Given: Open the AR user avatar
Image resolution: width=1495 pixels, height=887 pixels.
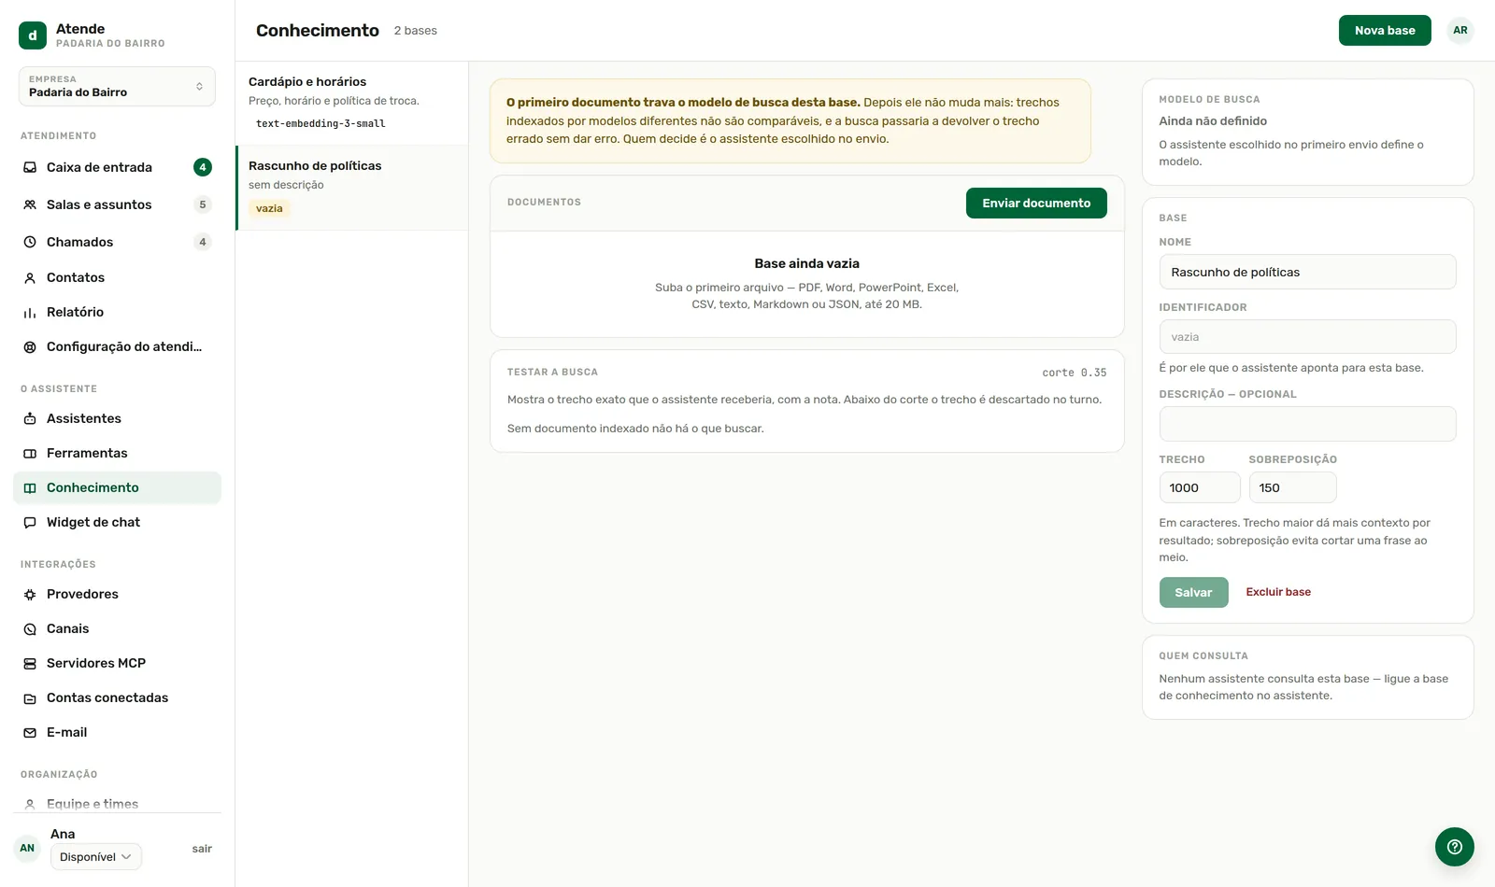Looking at the screenshot, I should (x=1459, y=30).
